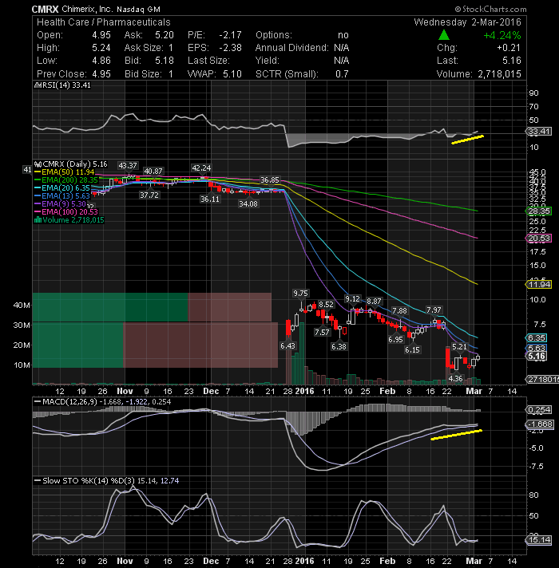The image size is (559, 568).
Task: Click the 7.88 price label
Action: tap(399, 311)
